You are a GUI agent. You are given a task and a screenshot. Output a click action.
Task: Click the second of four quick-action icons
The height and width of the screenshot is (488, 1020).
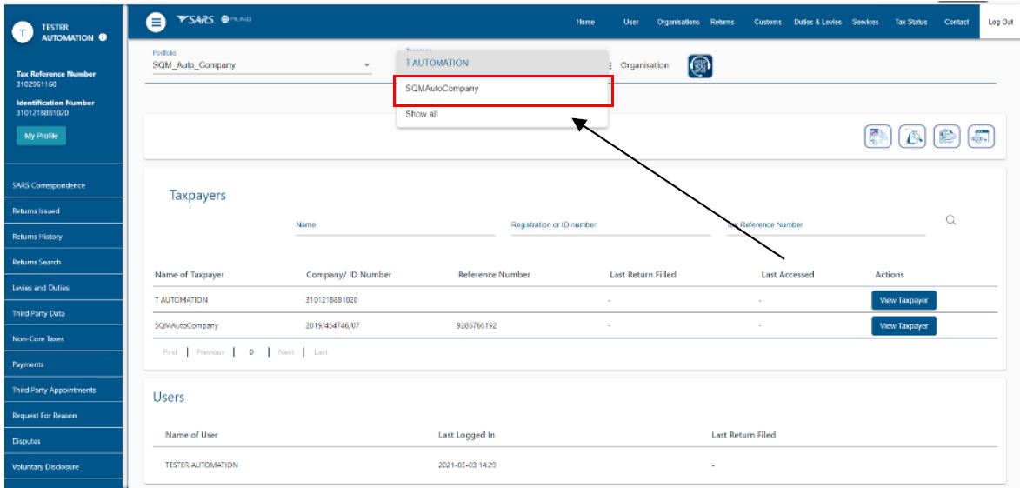(x=912, y=137)
